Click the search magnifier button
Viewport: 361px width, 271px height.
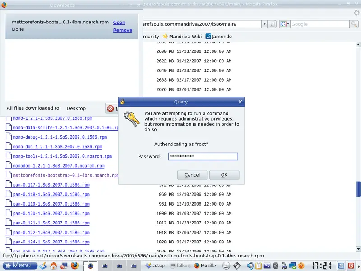pos(354,24)
